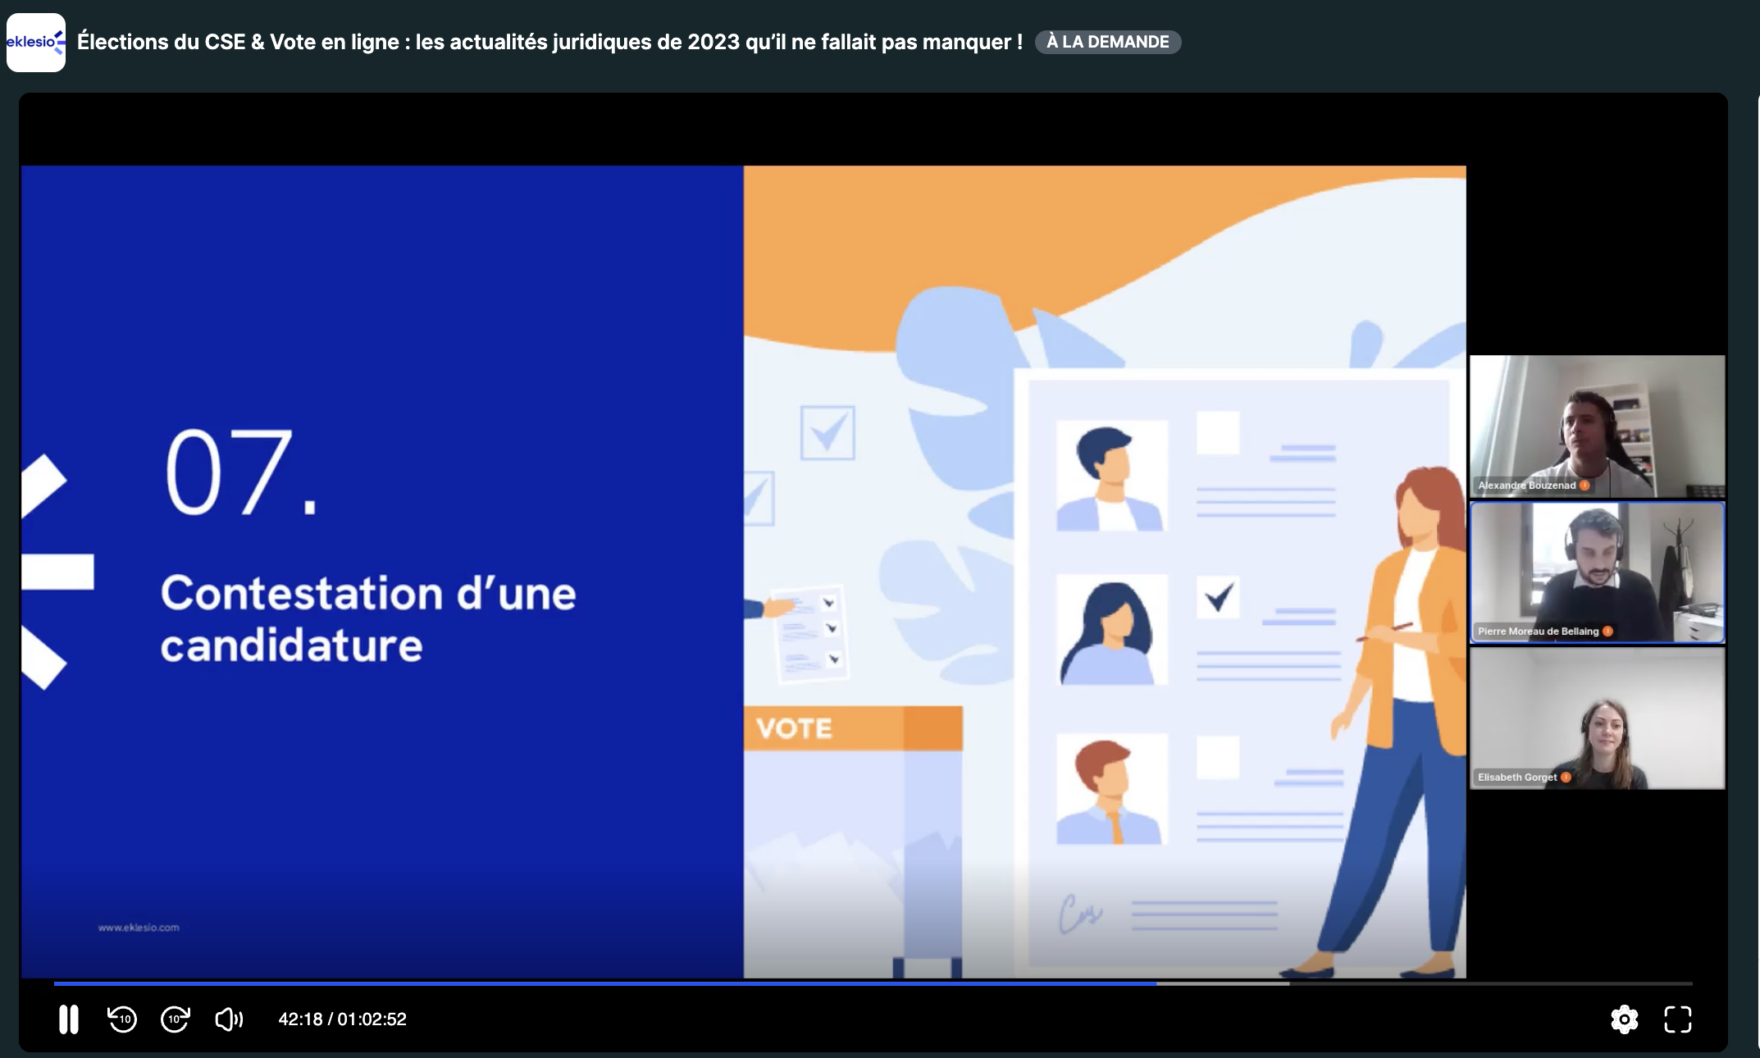Select Elisabeth Gorget's video thumbnail

click(x=1598, y=718)
